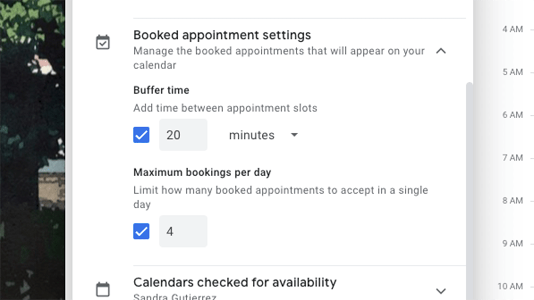This screenshot has width=534, height=300.
Task: Select the 10 AM time label
Action: [x=510, y=286]
